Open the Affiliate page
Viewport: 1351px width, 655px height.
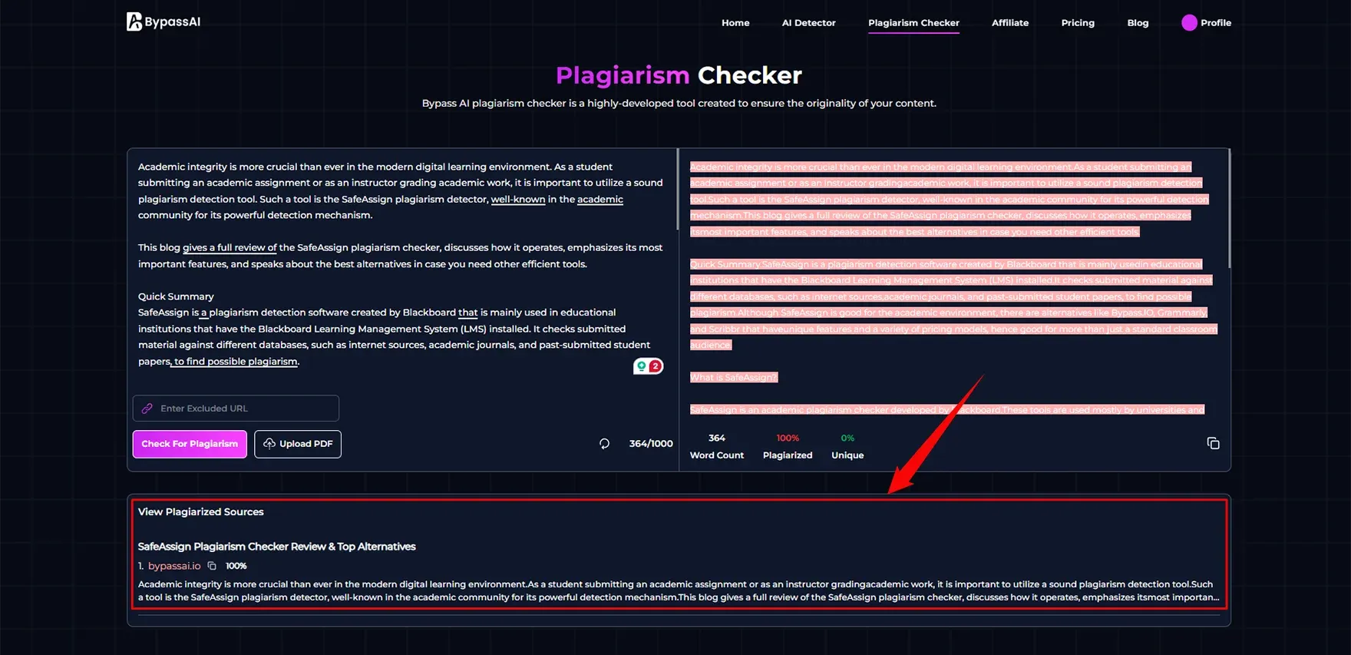(1009, 23)
